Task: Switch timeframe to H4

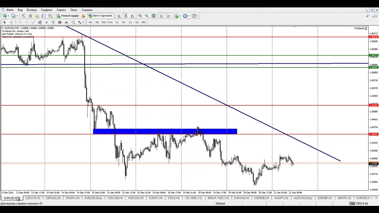Action: (x=123, y=22)
